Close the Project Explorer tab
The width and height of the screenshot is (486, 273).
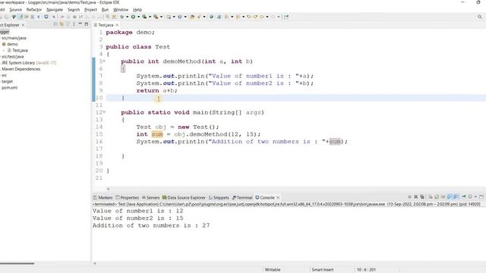pos(23,25)
